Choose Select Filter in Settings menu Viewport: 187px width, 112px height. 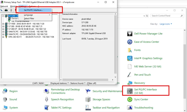click(35, 19)
